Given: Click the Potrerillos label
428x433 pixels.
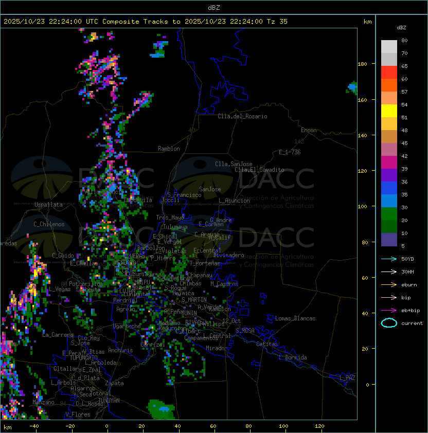Looking at the screenshot, I should [86, 284].
